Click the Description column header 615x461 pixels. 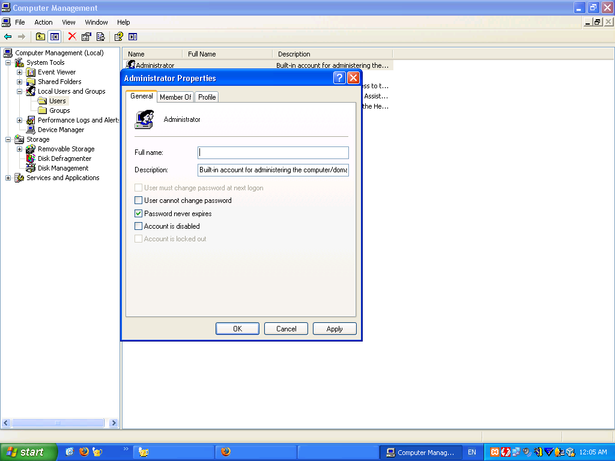point(333,54)
